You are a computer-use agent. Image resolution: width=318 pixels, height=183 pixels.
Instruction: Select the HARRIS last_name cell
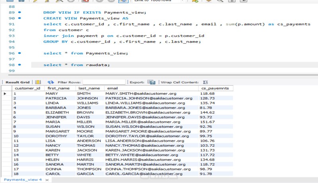pyautogui.click(x=90, y=160)
